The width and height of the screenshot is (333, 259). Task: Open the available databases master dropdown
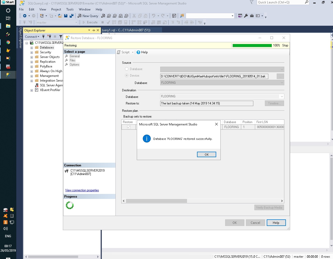tap(76, 23)
